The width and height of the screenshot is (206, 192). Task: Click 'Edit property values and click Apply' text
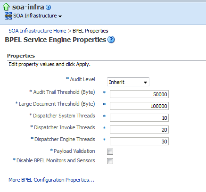[x=49, y=64]
